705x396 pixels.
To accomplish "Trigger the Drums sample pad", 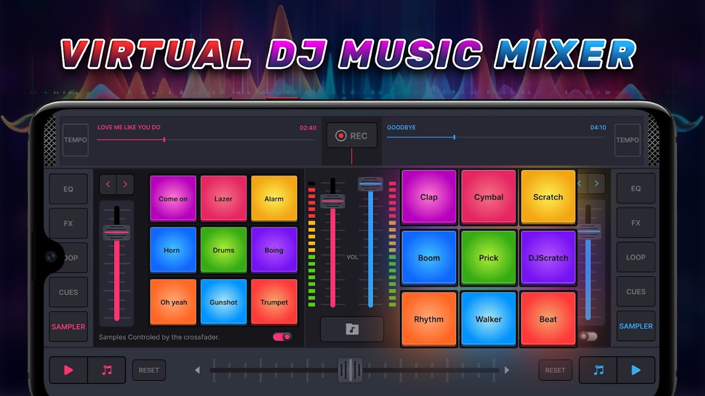I will (x=224, y=250).
